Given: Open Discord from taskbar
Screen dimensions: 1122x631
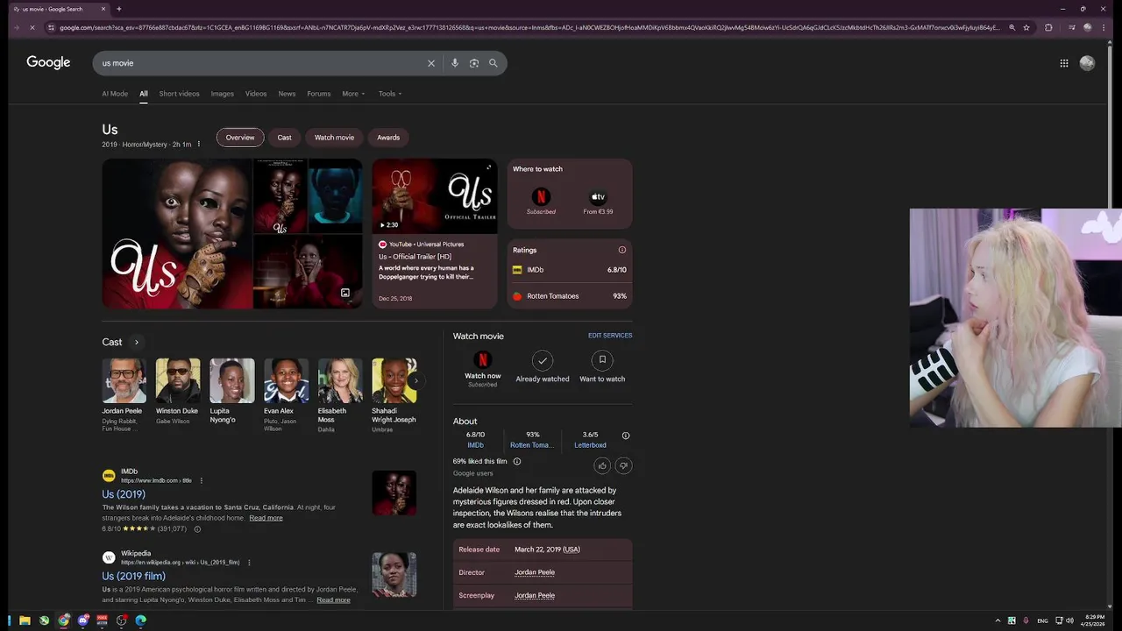Looking at the screenshot, I should coord(83,620).
